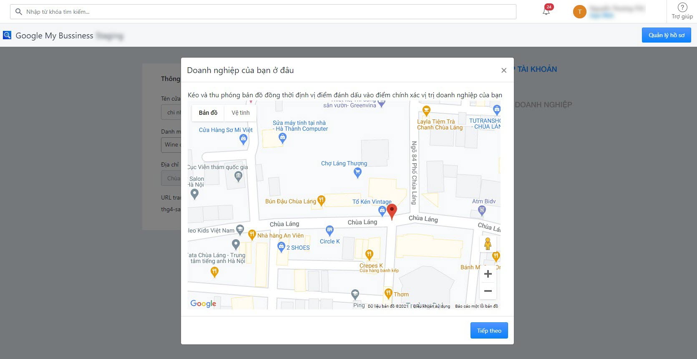Select the Thơm restaurant pin
Image resolution: width=697 pixels, height=359 pixels.
pos(388,293)
